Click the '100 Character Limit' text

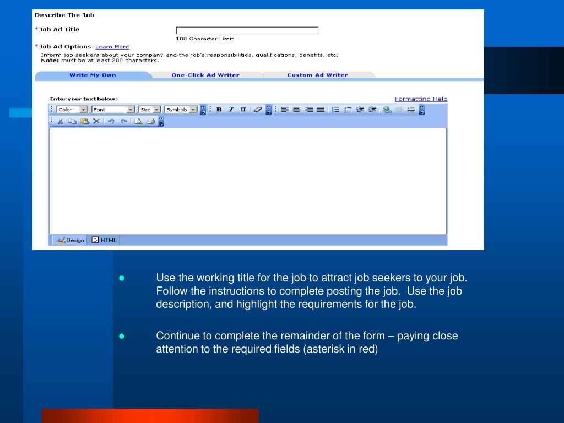[x=205, y=39]
